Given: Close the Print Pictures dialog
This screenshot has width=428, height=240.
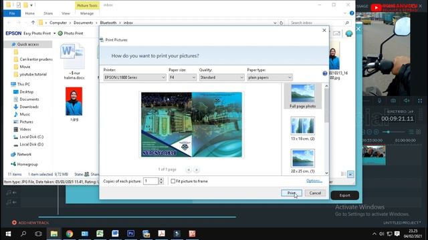Looking at the screenshot, I should pos(324,30).
